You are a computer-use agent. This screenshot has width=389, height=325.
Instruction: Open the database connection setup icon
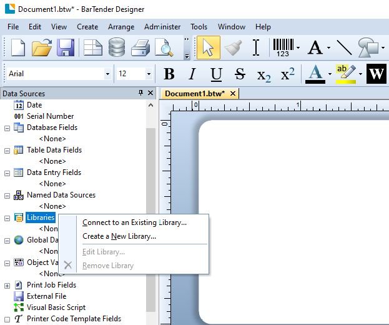[x=117, y=48]
